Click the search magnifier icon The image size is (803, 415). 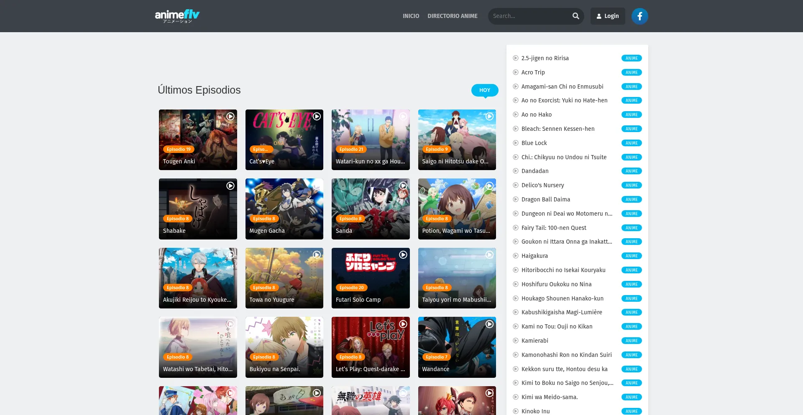(575, 16)
